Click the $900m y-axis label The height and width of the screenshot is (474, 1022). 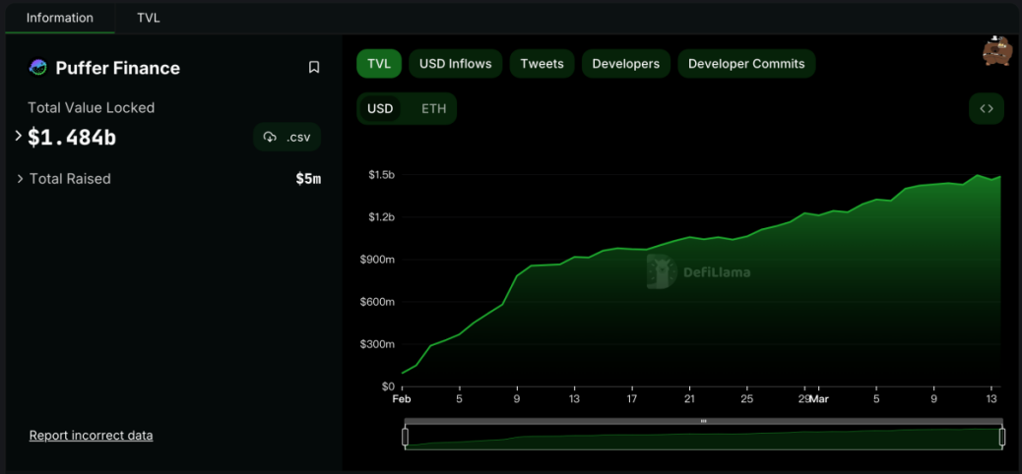[x=379, y=260]
